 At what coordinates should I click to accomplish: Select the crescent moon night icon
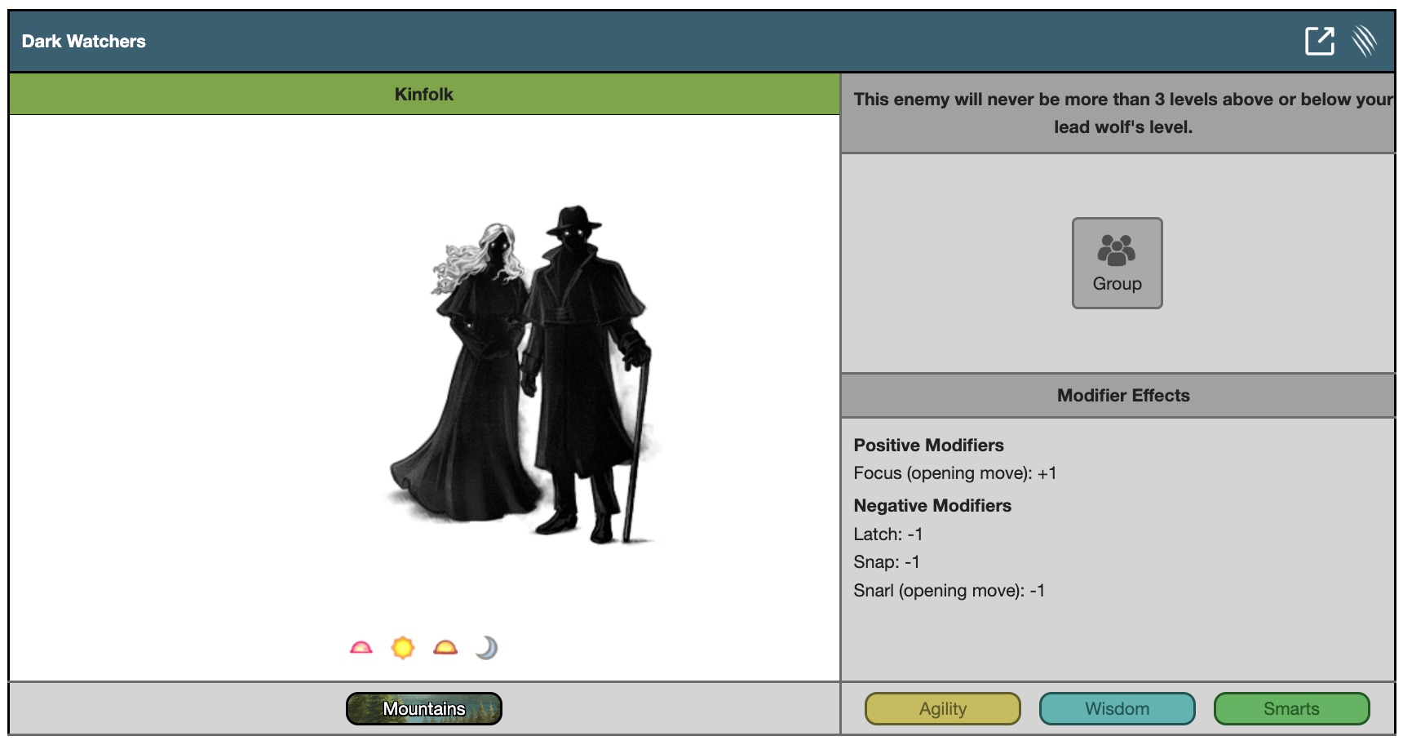point(487,648)
